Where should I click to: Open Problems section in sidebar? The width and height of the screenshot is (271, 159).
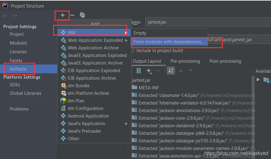pyautogui.click(x=19, y=109)
